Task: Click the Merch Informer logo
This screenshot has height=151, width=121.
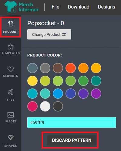Action: (22, 7)
